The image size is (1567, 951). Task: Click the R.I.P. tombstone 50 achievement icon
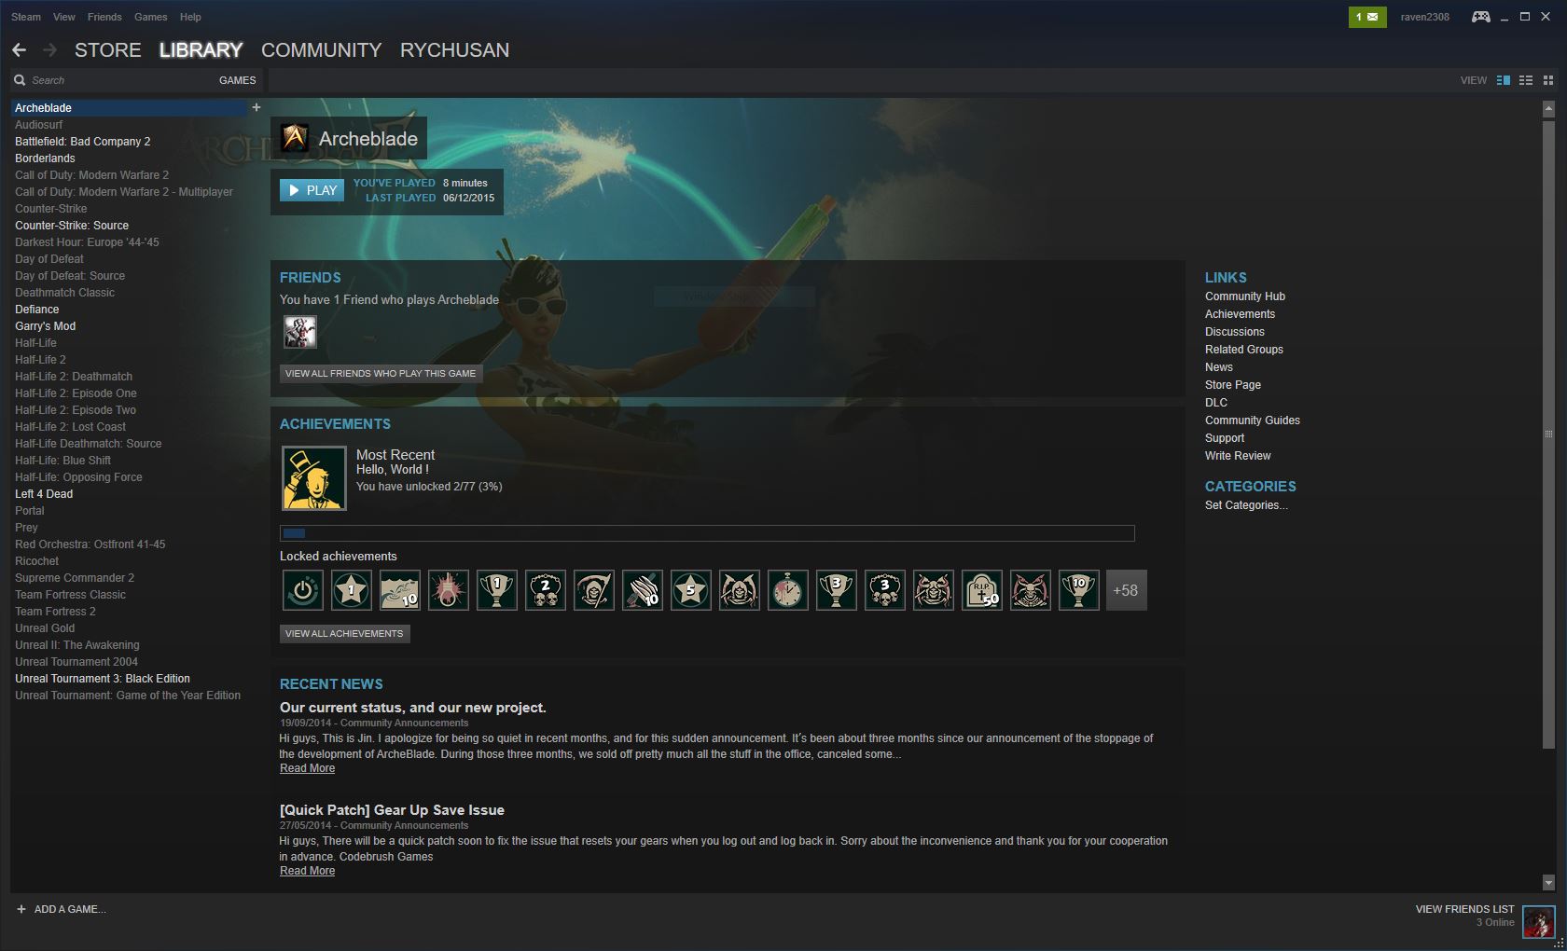(982, 590)
